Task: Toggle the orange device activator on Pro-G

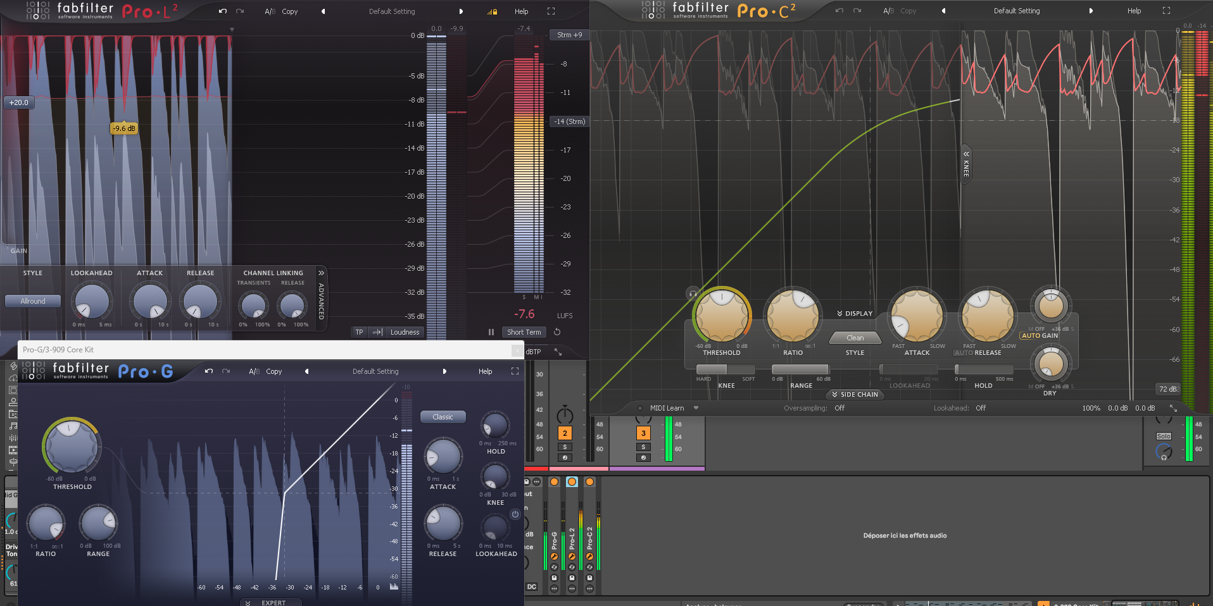Action: click(555, 482)
